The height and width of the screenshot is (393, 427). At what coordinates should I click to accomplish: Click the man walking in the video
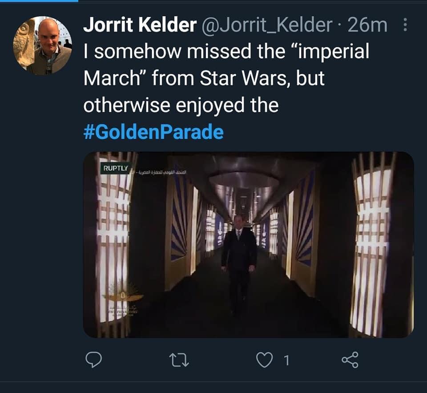point(239,263)
